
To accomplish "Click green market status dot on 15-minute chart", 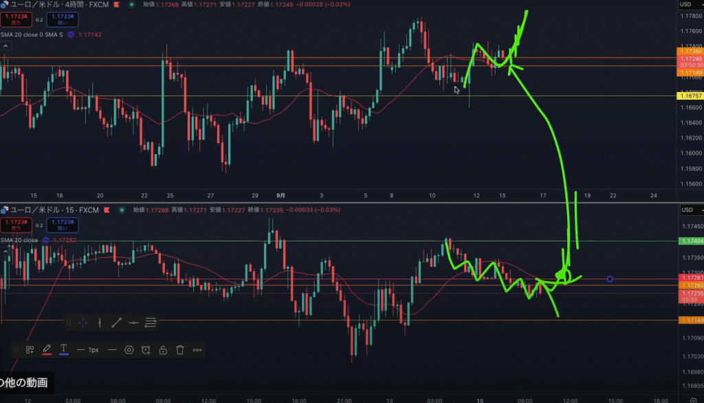I will (122, 210).
